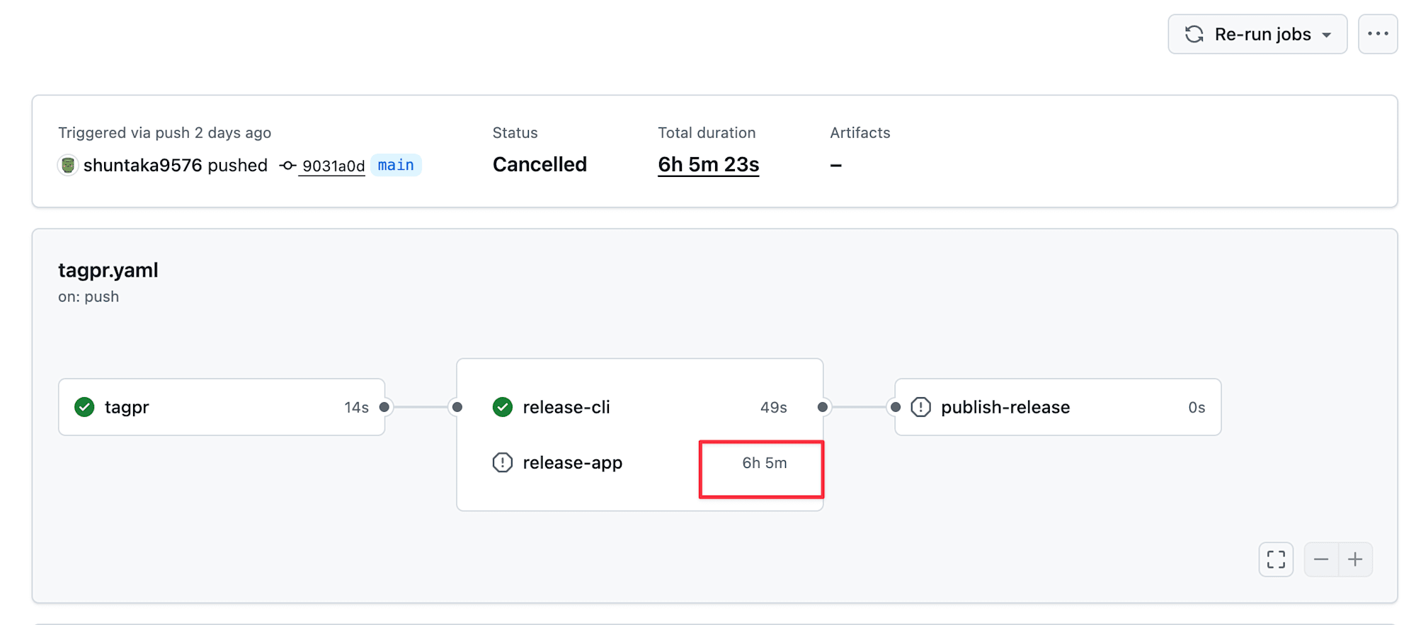1416x625 pixels.
Task: Fit workflow graph to fullscreen view
Action: tap(1276, 559)
